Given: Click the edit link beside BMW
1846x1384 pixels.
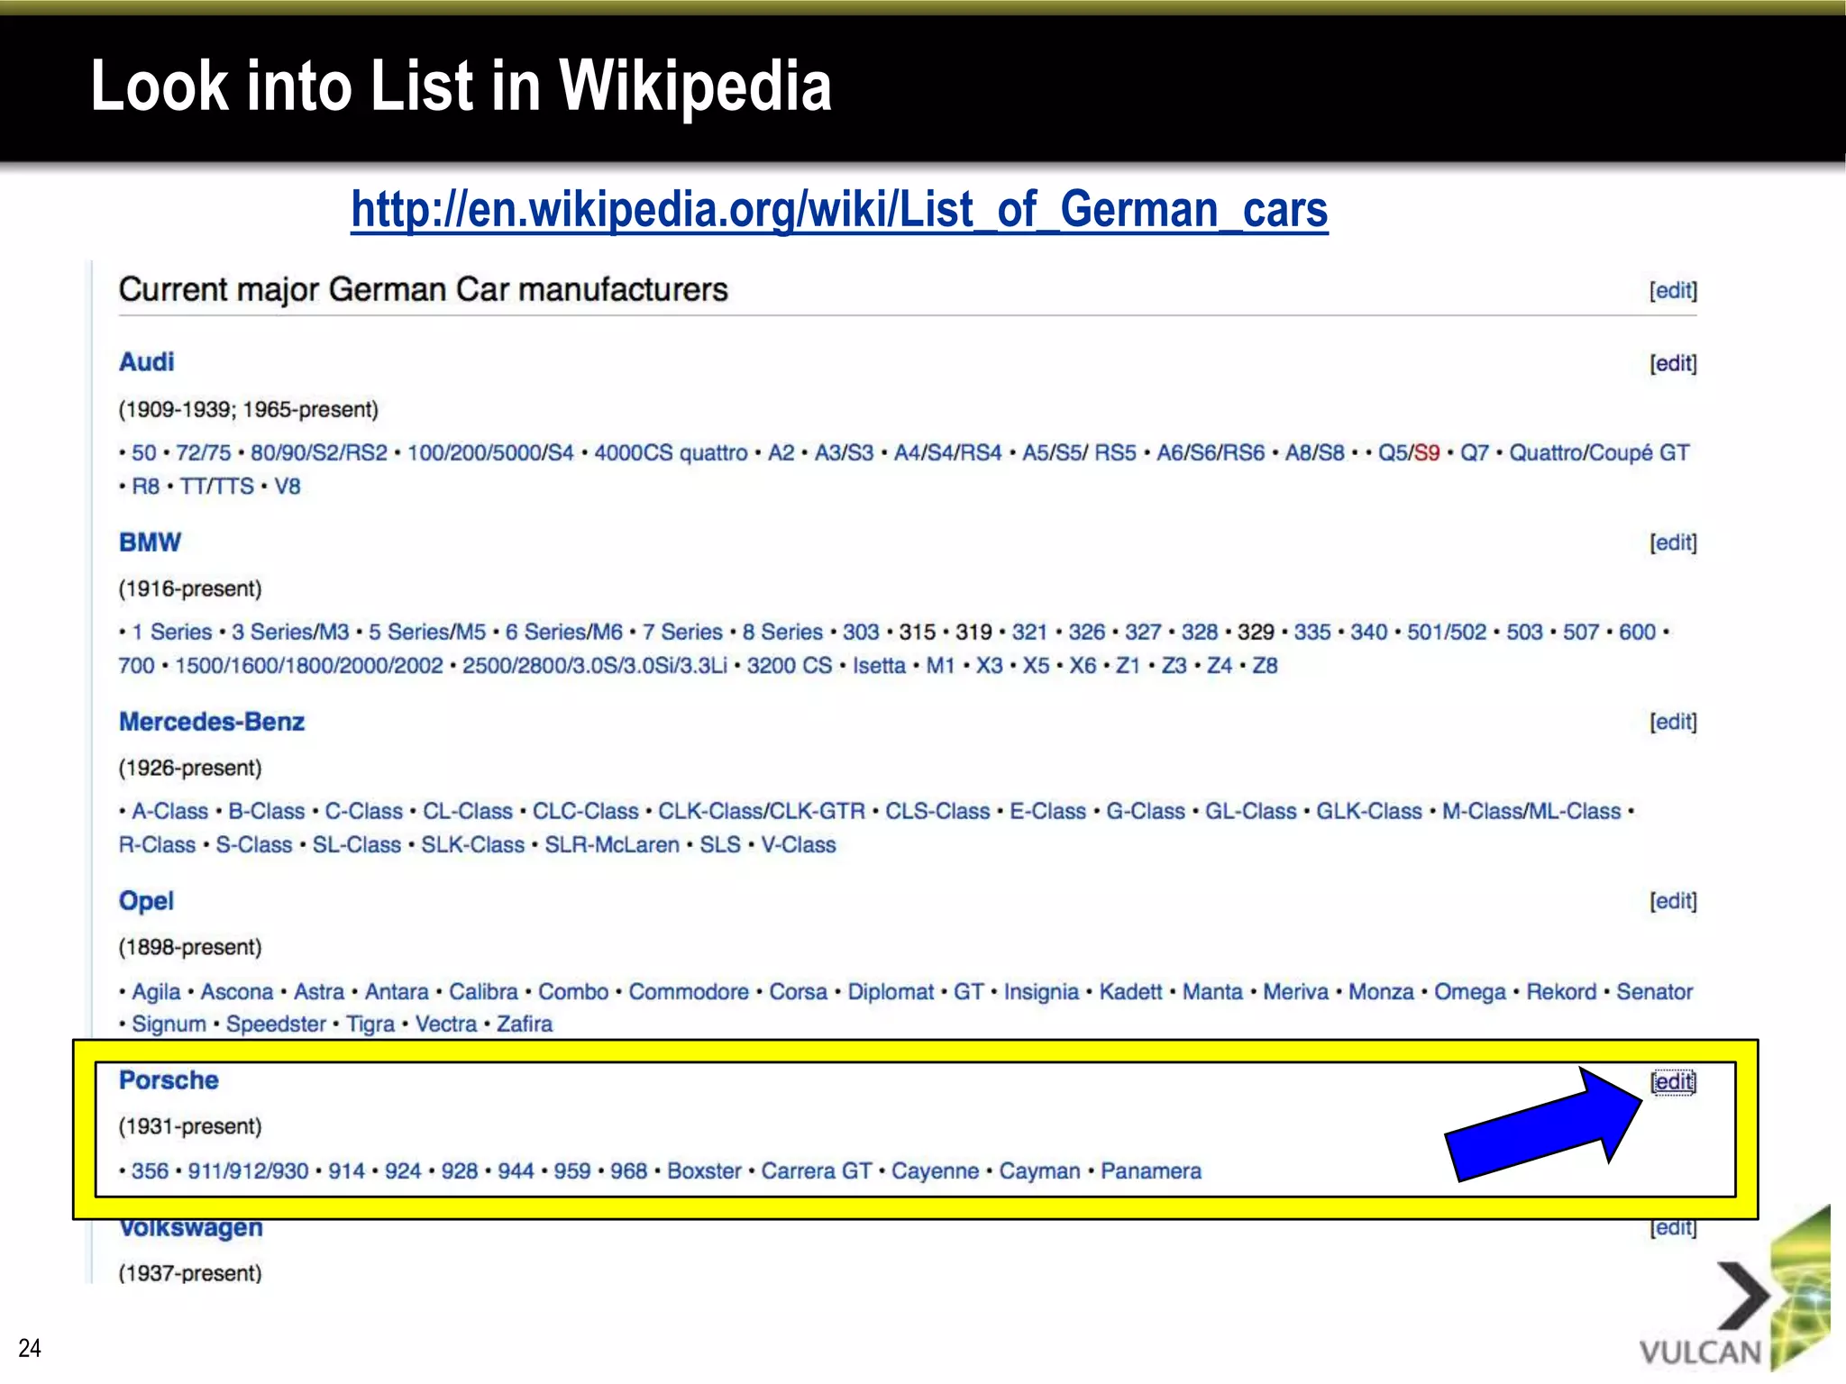Looking at the screenshot, I should (1673, 542).
